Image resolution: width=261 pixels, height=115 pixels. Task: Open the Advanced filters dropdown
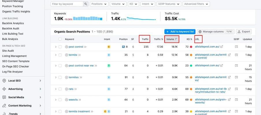[196, 4]
